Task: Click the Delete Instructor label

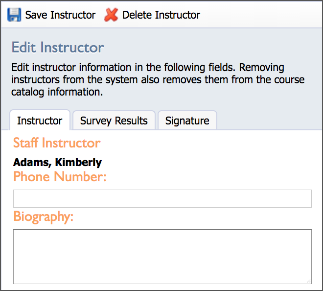Action: tap(161, 15)
